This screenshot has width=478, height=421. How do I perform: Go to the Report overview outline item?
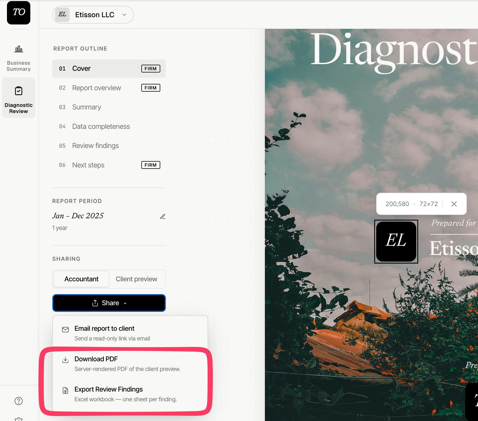click(109, 88)
